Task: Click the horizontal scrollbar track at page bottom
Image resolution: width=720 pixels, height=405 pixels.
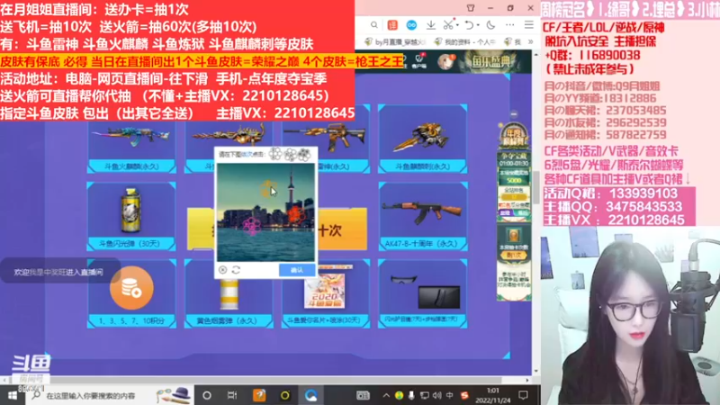Action: [x=265, y=380]
